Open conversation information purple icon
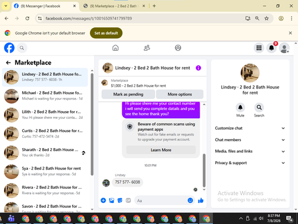This screenshot has height=224, width=298. click(198, 68)
